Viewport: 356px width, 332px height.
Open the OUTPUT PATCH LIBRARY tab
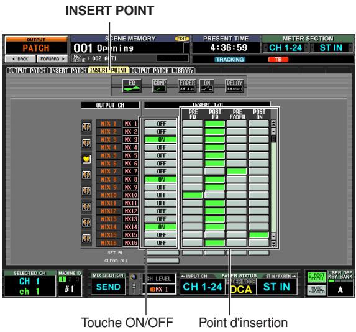162,71
